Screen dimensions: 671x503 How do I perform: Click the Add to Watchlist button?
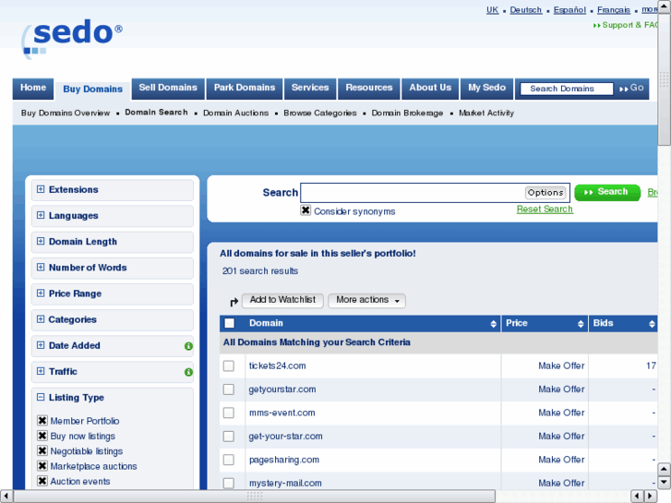(x=282, y=300)
